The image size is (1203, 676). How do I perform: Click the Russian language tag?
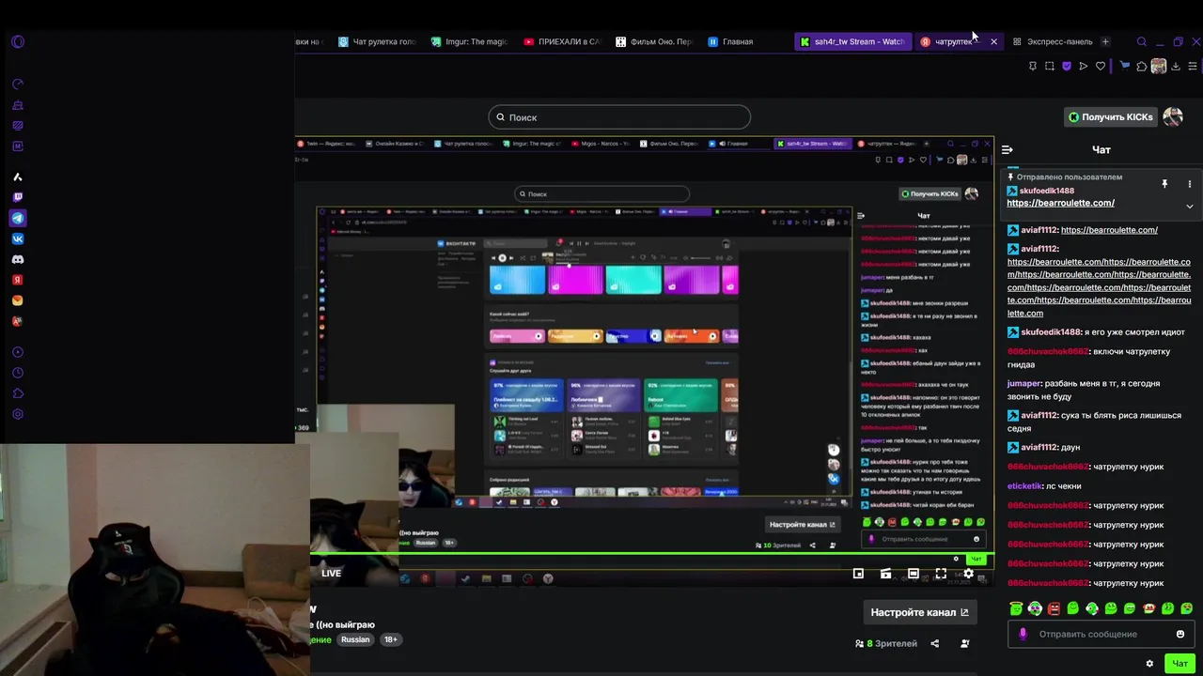click(x=355, y=639)
